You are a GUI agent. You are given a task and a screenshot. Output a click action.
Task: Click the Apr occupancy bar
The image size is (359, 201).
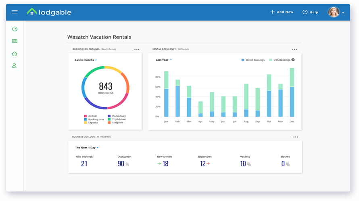coord(200,109)
